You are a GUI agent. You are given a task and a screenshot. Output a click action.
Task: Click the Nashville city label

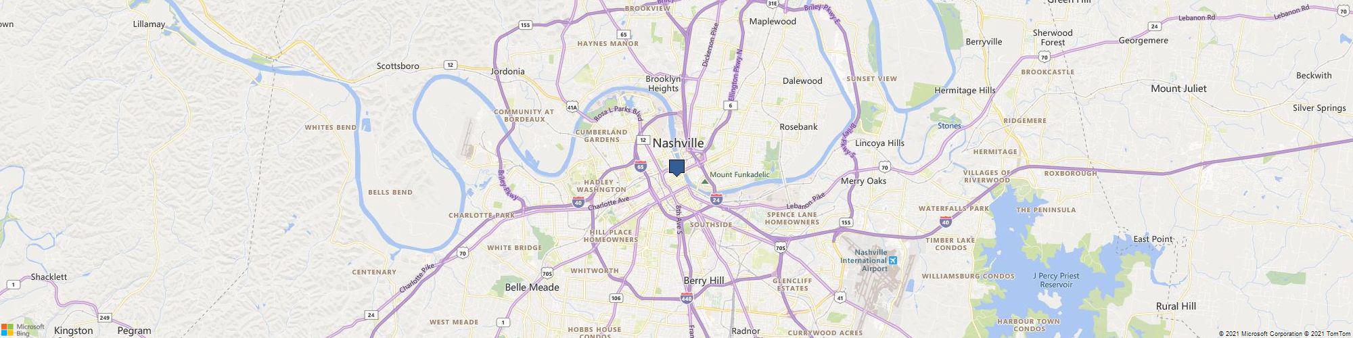tap(678, 143)
